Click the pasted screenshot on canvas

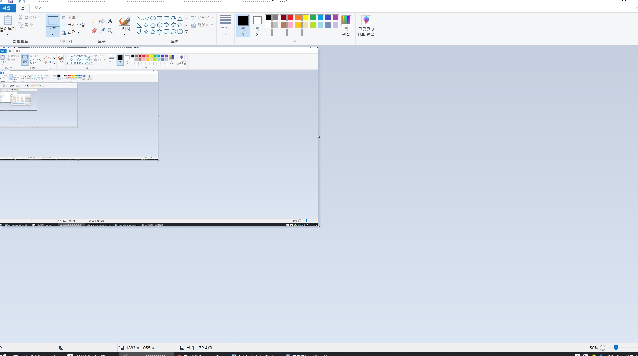pos(159,137)
